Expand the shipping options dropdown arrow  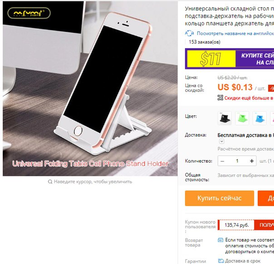point(221,141)
